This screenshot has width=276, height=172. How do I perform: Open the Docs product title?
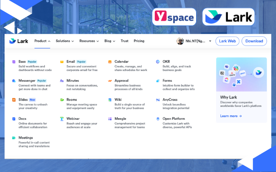(x=22, y=119)
